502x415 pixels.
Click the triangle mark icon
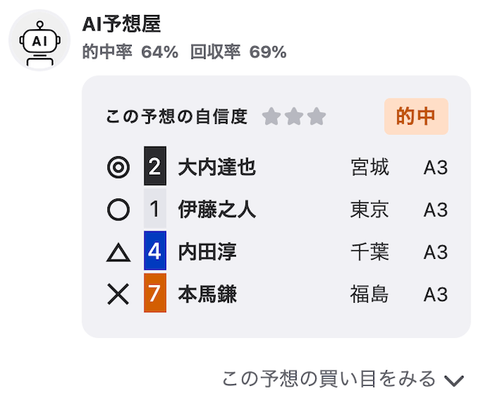coord(118,253)
